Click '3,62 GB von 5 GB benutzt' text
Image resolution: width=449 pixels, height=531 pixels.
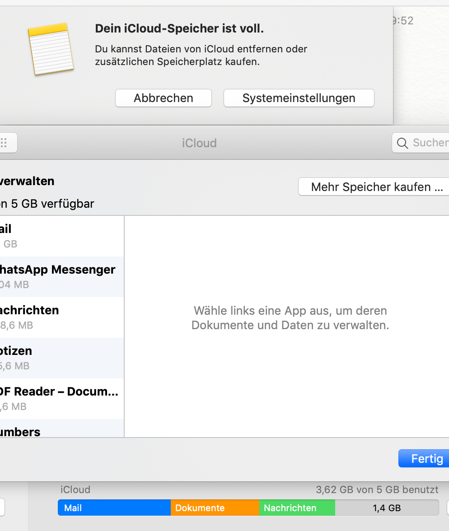coord(377,489)
